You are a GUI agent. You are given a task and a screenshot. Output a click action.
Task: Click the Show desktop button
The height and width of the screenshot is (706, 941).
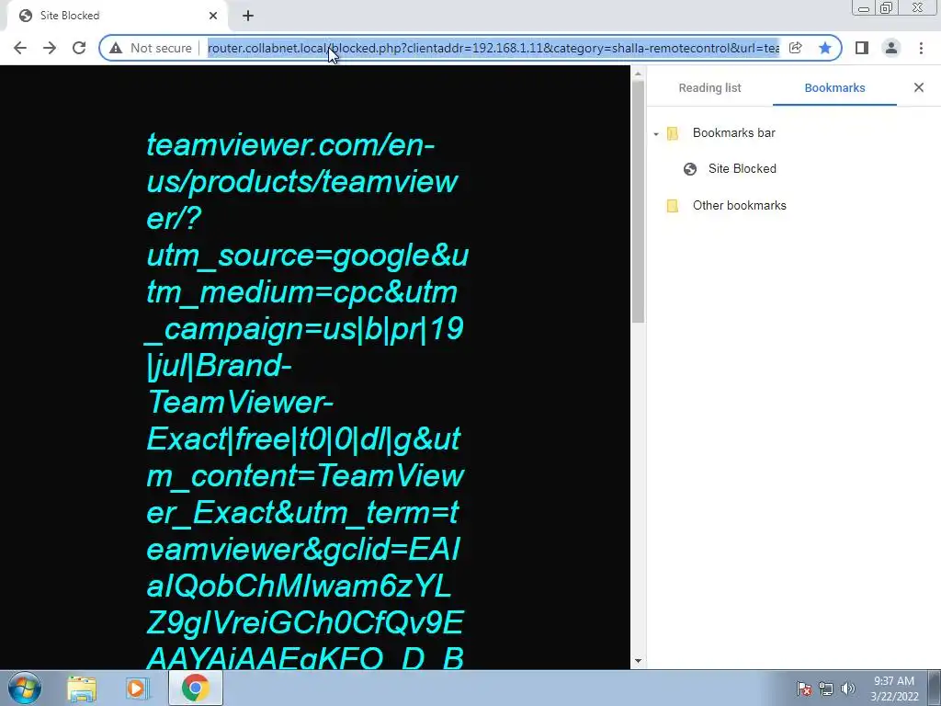(935, 688)
